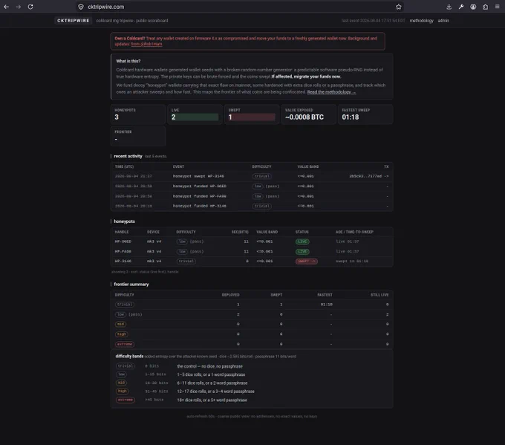Bookmark the page with the star icon
Screen dimensions: 505x445
398,7
